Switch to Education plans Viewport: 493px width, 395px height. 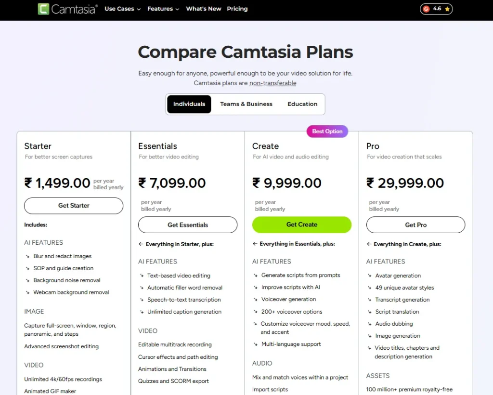coord(302,104)
